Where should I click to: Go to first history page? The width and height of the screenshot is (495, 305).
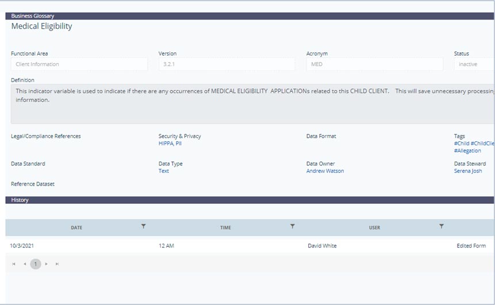(14, 264)
